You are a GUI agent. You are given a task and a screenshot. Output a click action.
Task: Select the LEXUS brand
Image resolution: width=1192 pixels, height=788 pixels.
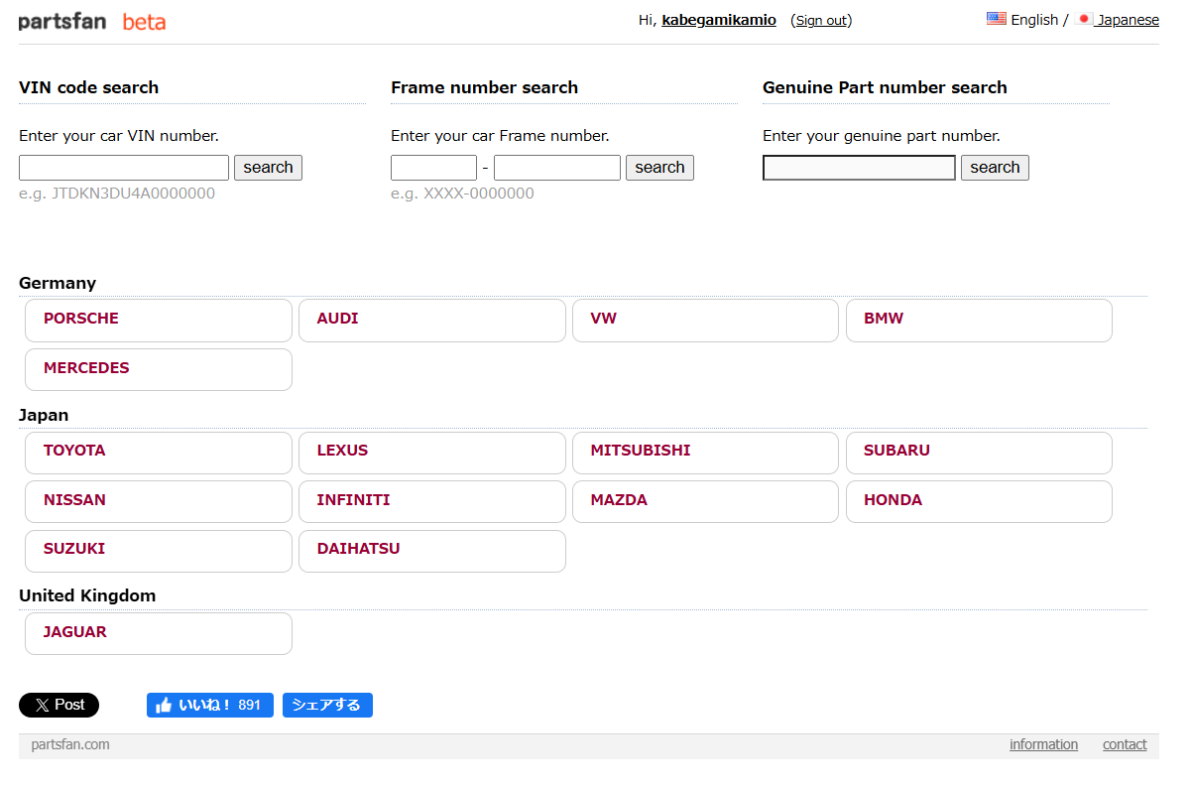432,453
